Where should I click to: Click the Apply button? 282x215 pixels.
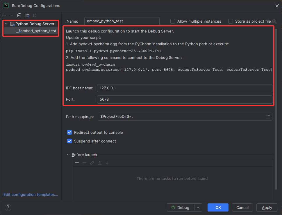point(267,207)
